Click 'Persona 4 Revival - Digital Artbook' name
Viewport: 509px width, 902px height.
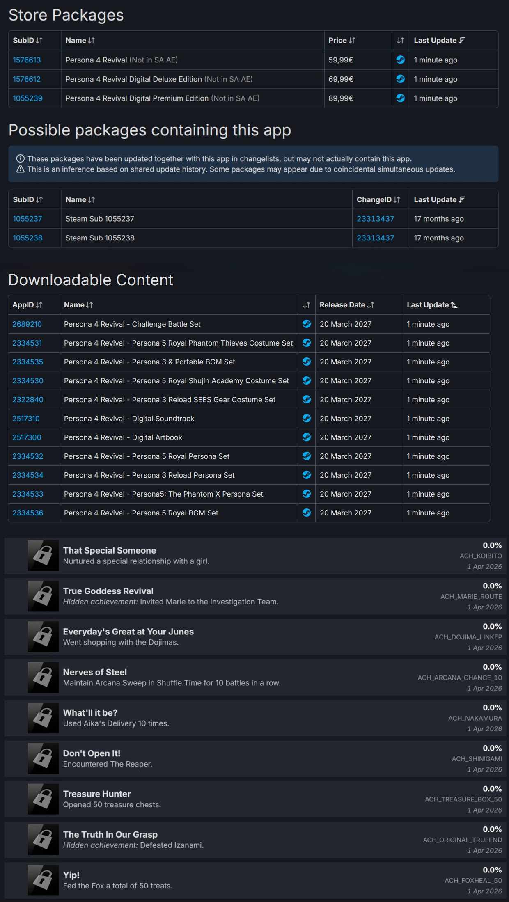tap(123, 437)
